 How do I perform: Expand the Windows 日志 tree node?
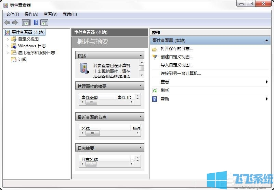coord(8,46)
